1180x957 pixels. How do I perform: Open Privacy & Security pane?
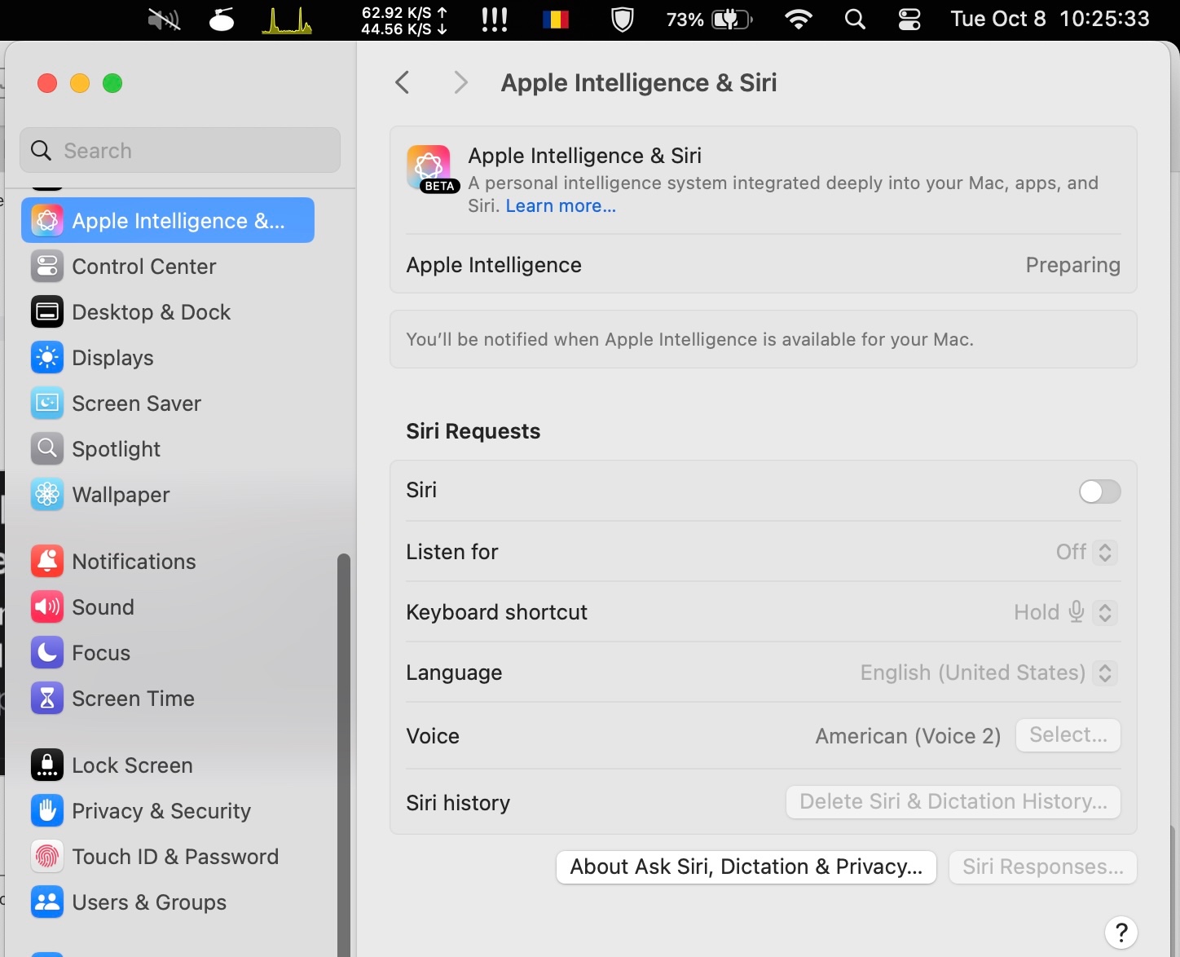[x=168, y=811]
